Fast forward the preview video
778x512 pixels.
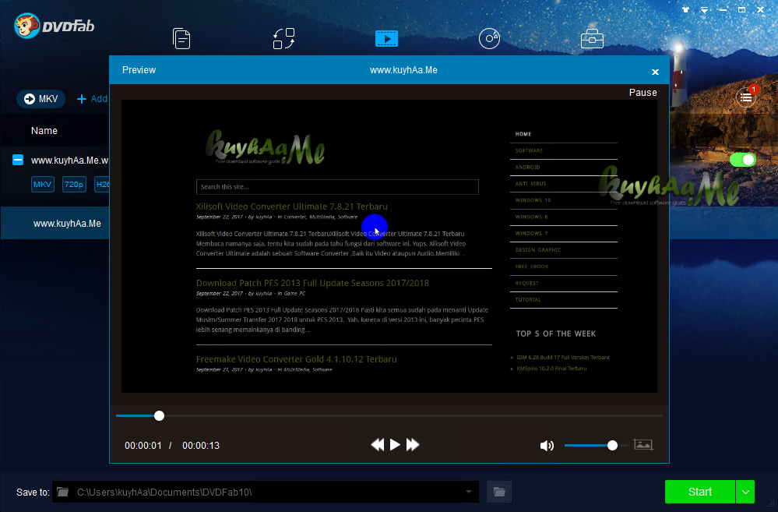point(412,444)
